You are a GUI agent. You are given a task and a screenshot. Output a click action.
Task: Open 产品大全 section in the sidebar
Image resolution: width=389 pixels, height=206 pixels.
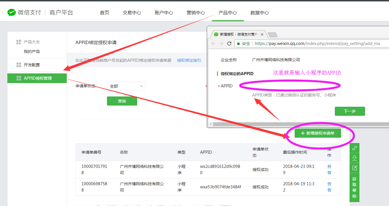[x=31, y=42]
